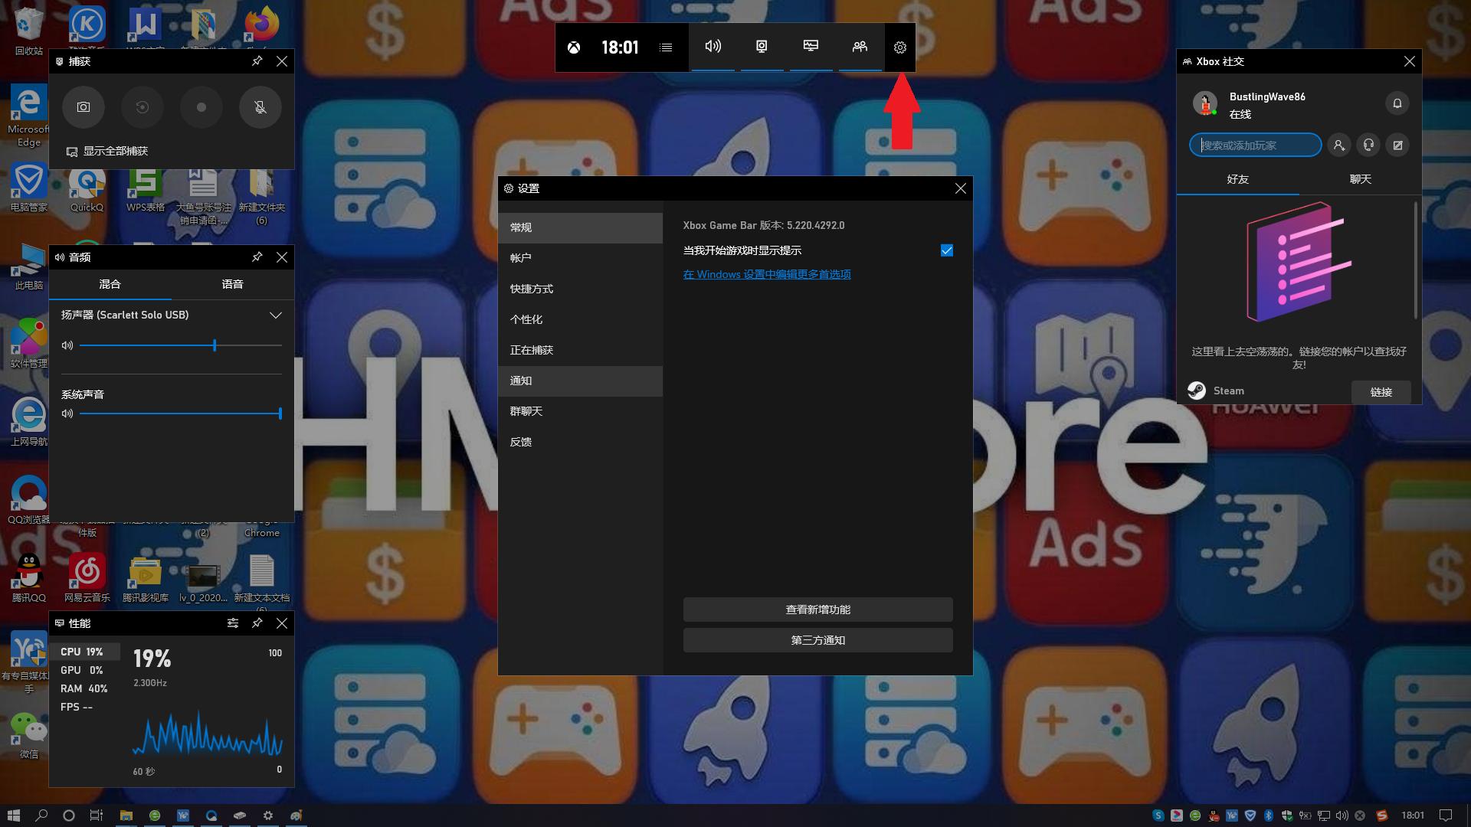Viewport: 1471px width, 827px height.
Task: Click the search or add players field
Action: [x=1255, y=145]
